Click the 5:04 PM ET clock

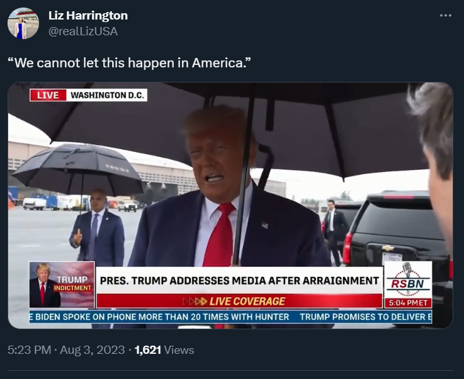pos(408,303)
